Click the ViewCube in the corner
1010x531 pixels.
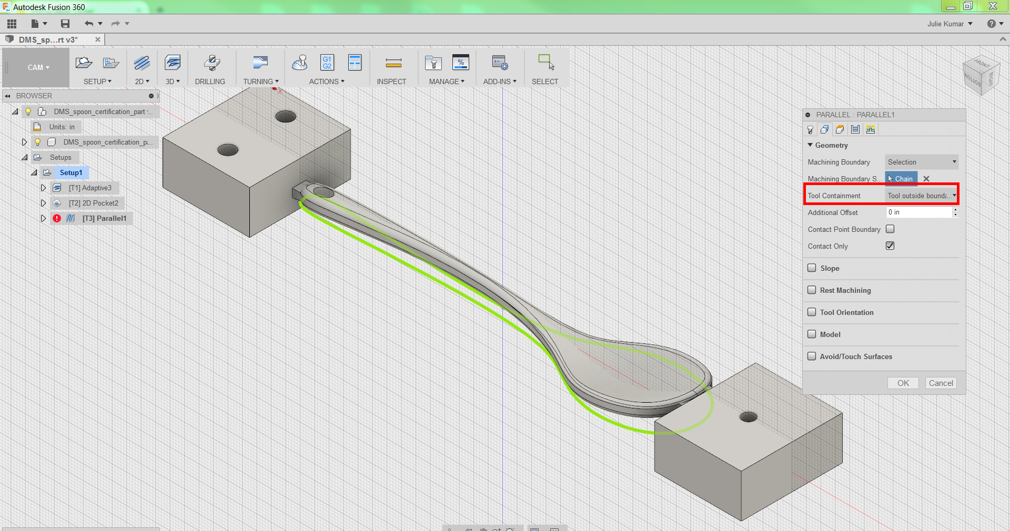click(981, 76)
